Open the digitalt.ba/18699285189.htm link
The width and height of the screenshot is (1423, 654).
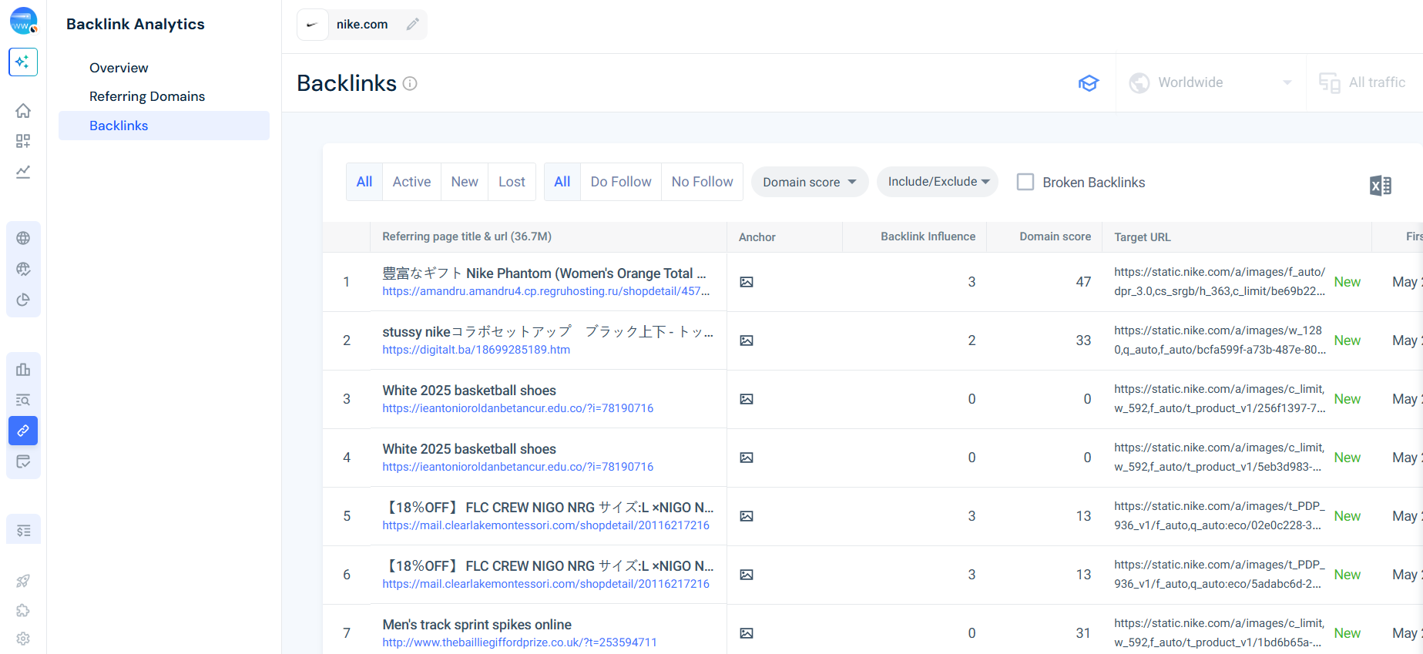(476, 350)
